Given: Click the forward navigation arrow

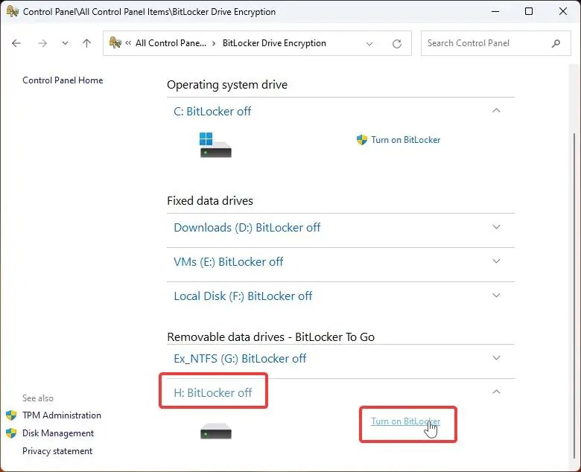Looking at the screenshot, I should (x=42, y=43).
